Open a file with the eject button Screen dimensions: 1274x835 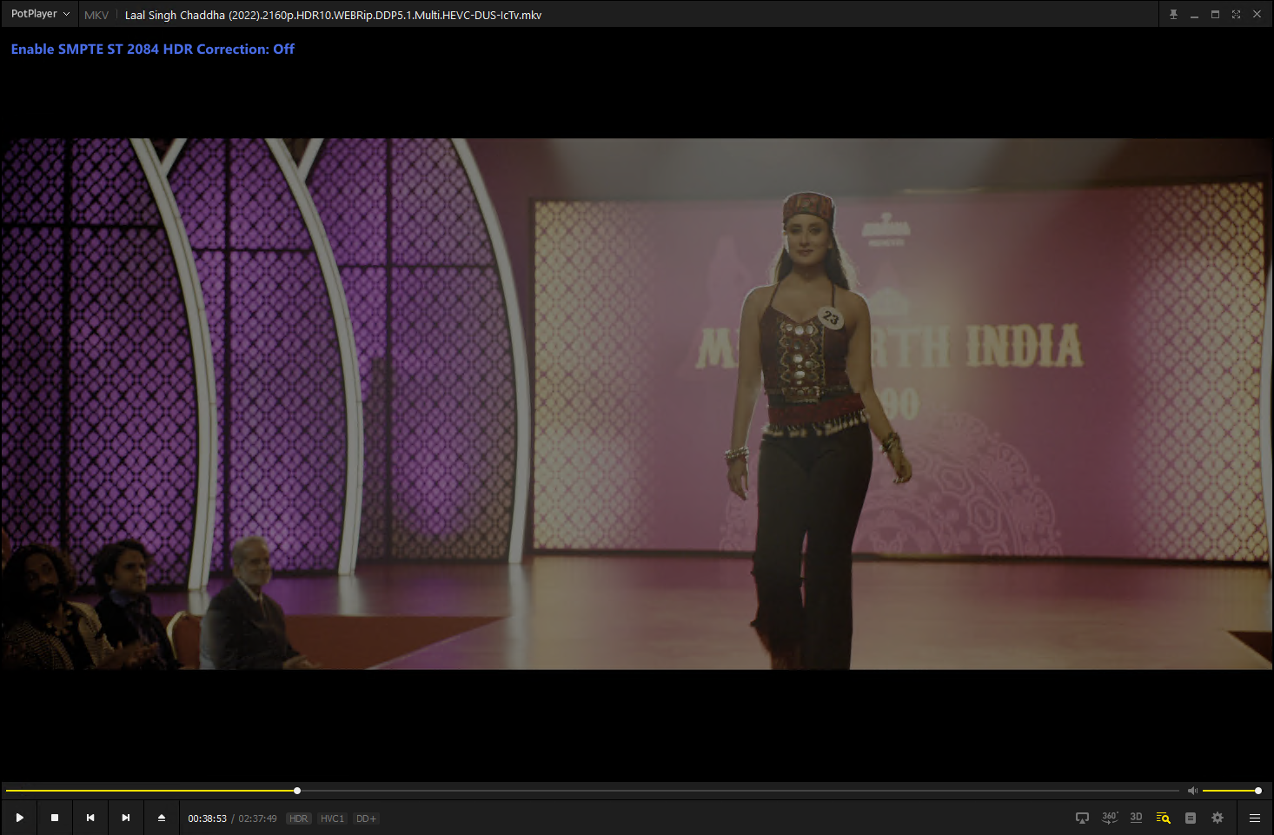pos(162,818)
